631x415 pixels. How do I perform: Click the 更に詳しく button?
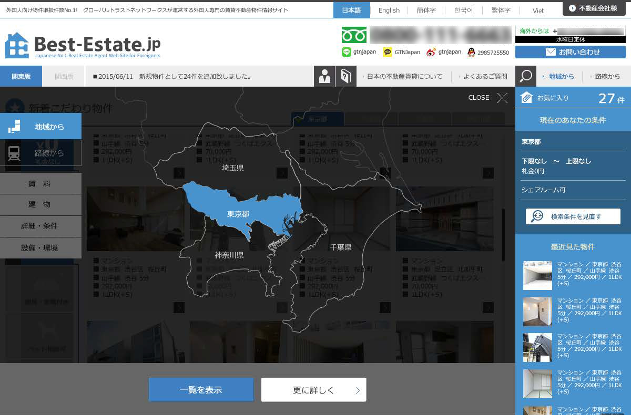[313, 390]
